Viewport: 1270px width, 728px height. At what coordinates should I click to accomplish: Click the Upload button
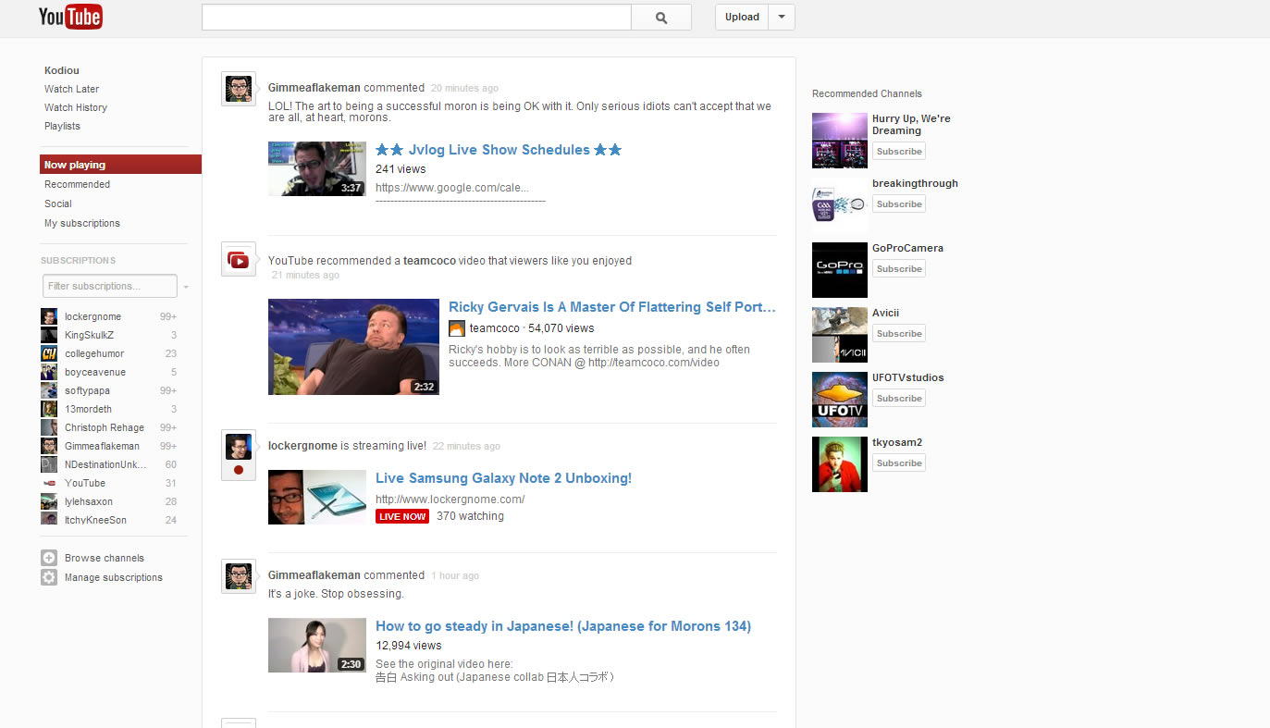click(x=741, y=17)
